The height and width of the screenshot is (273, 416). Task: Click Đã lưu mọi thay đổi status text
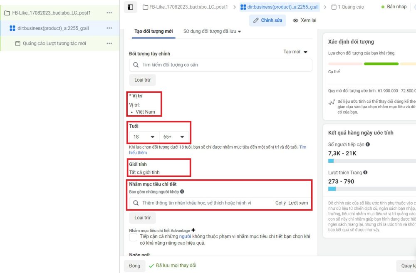point(176,266)
